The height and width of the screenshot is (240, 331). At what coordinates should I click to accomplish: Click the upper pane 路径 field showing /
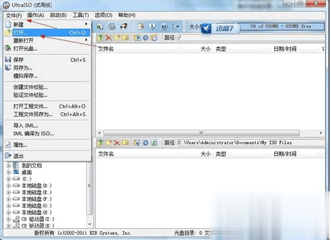point(251,38)
